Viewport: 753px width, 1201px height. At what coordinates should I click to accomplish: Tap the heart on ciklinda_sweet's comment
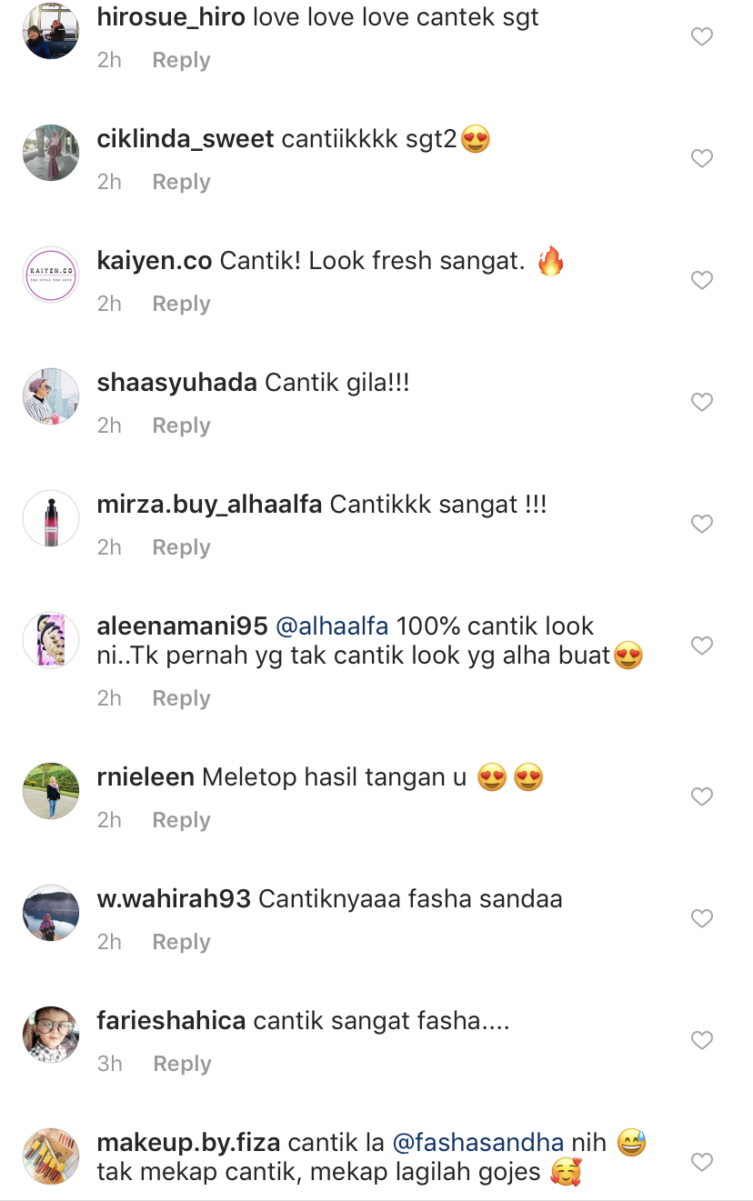click(702, 159)
